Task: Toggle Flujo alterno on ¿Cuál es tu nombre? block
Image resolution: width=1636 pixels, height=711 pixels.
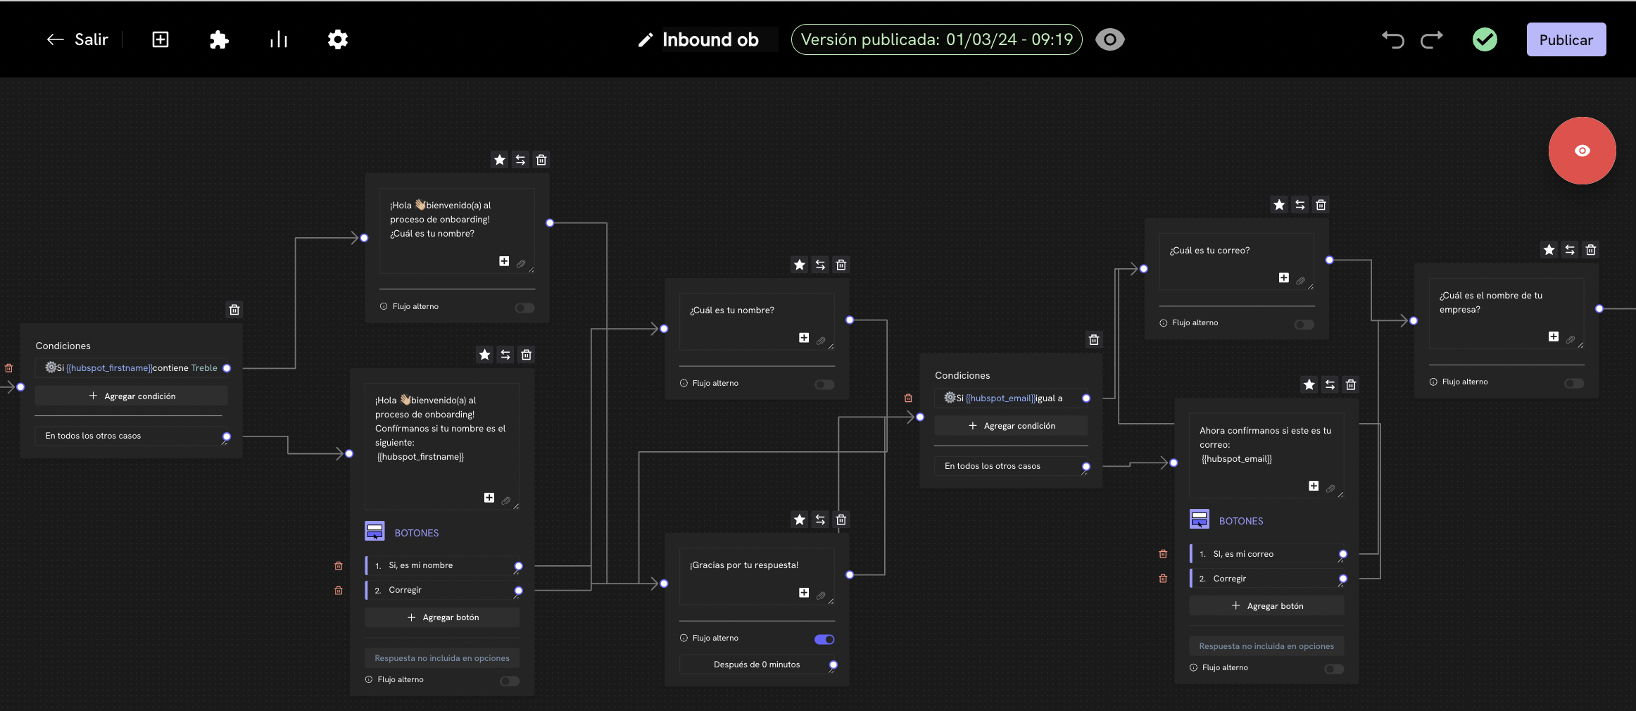Action: coord(824,384)
